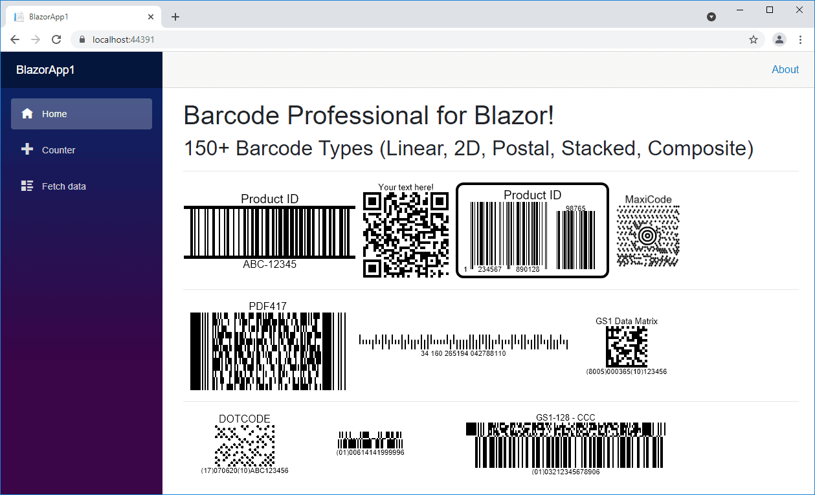Screen dimensions: 815x495
Task: Click the '(17)070620(10)ABC123456' text
Action: click(x=245, y=471)
